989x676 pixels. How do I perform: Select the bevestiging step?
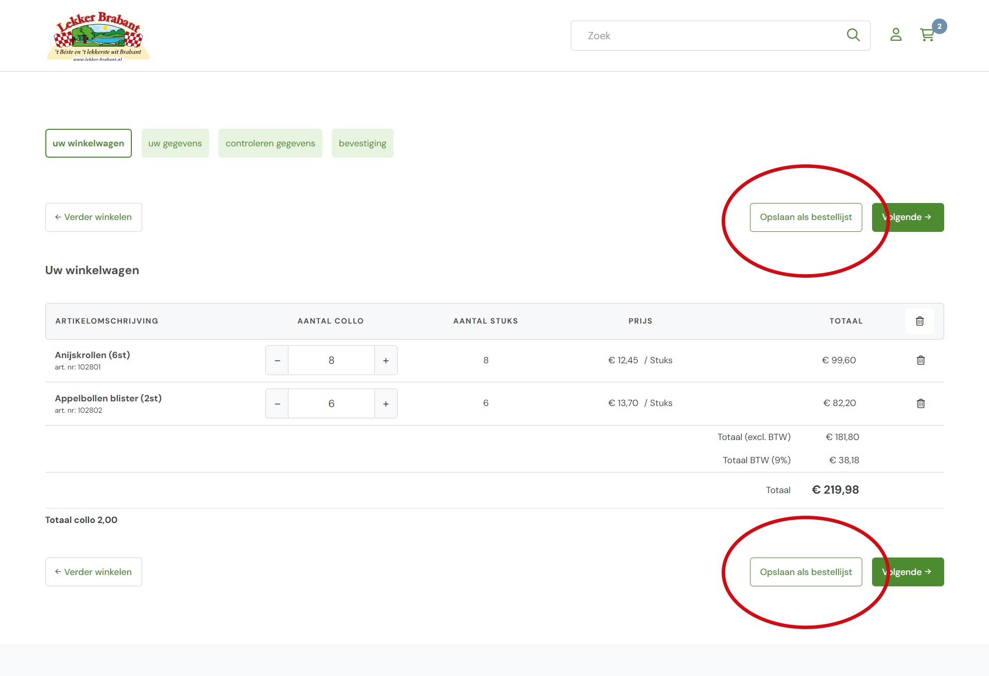363,143
